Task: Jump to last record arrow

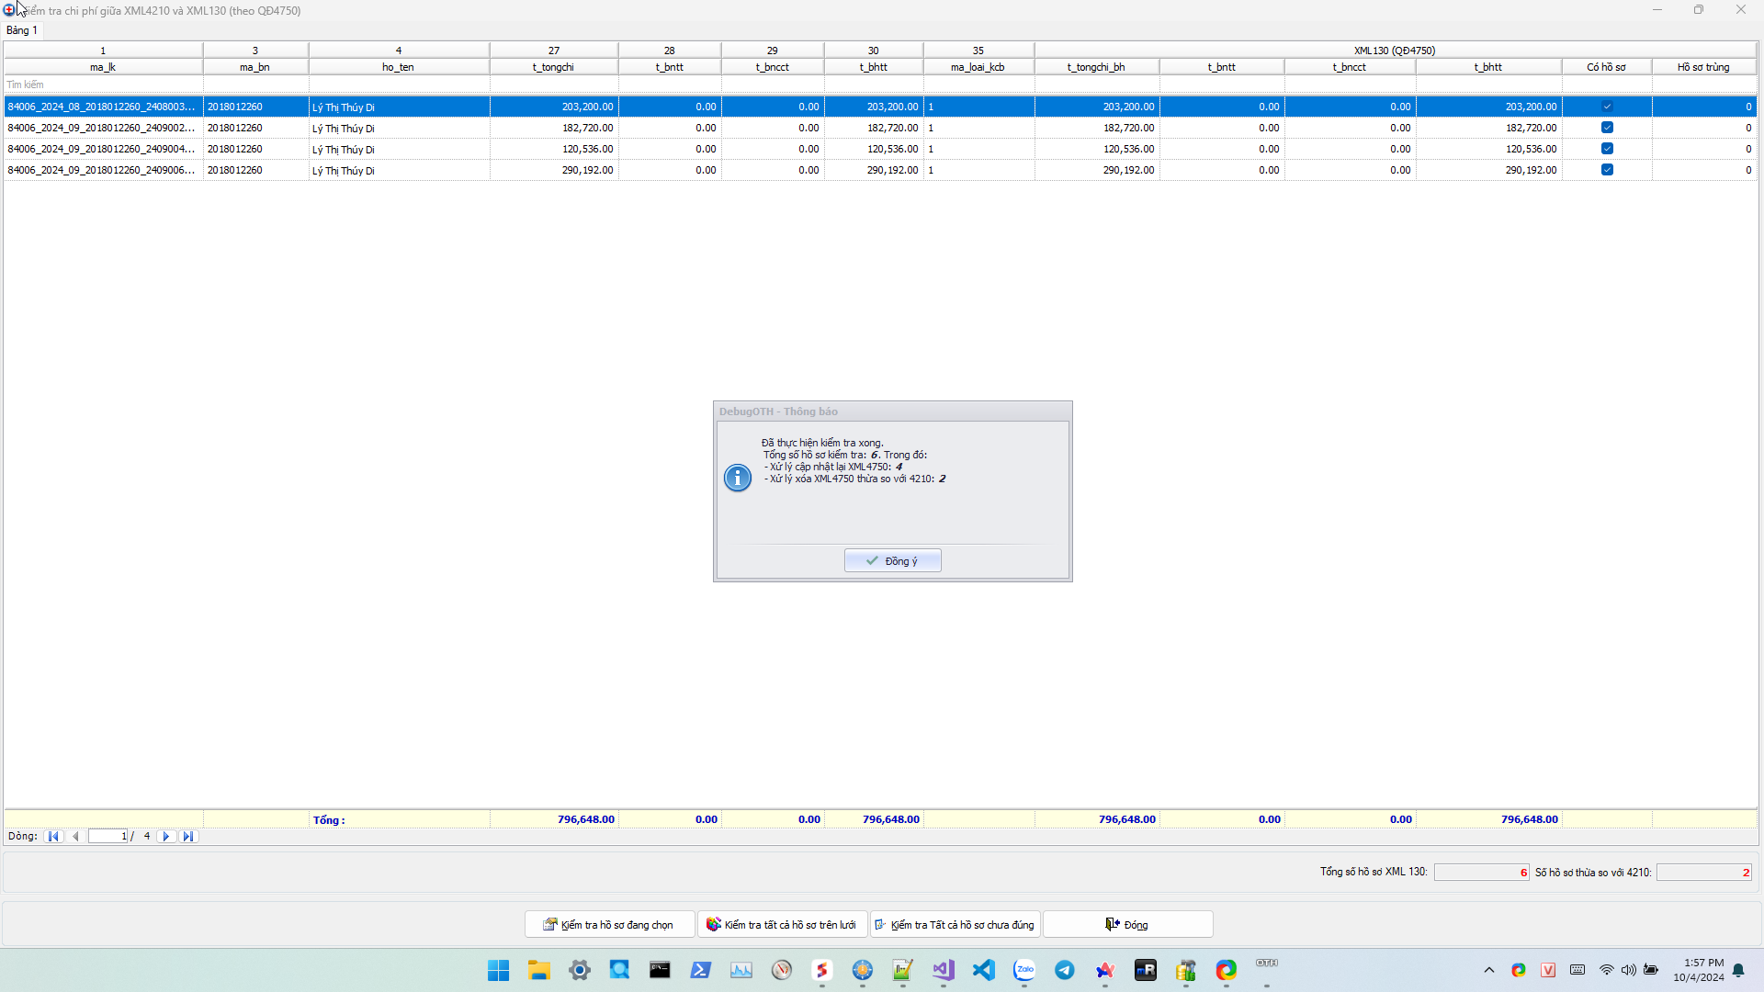Action: (188, 836)
